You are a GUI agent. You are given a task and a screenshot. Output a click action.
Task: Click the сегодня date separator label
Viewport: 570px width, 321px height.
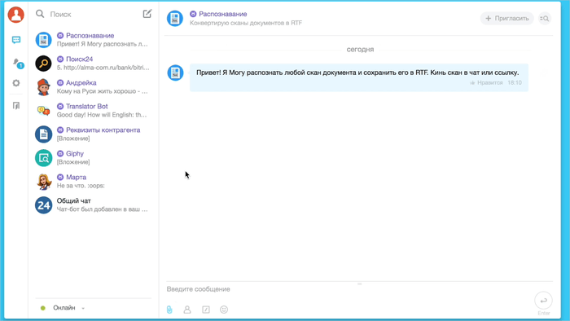point(360,50)
